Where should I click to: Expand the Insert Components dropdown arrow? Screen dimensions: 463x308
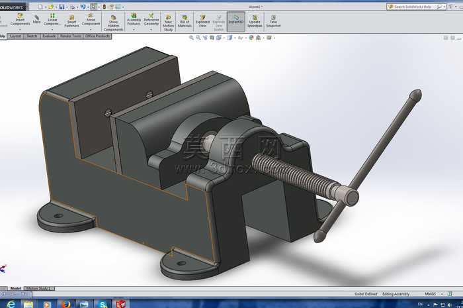(20, 30)
